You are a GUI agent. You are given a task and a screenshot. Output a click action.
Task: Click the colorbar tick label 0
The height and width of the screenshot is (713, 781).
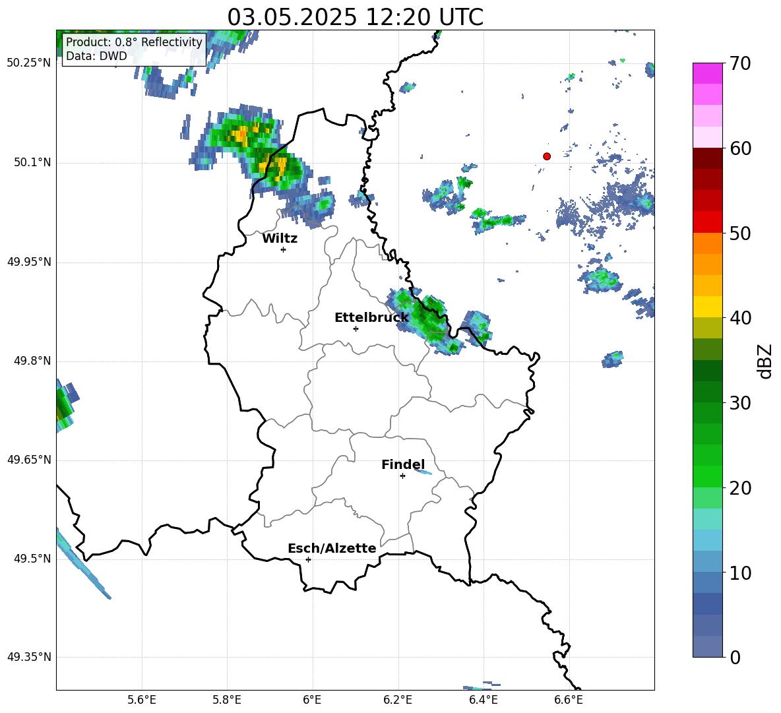735,657
